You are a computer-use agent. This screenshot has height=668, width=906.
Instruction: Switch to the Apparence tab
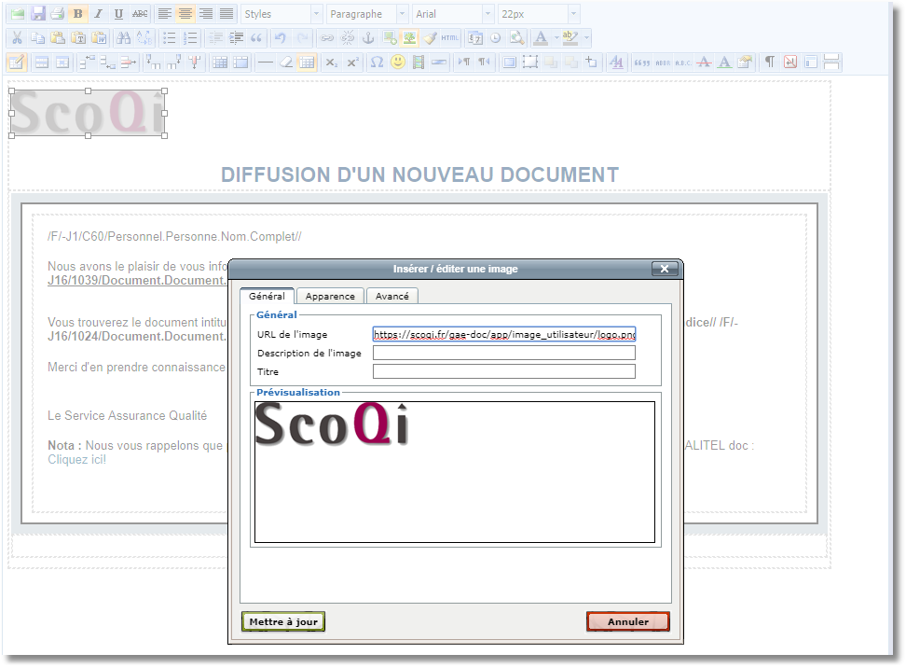(330, 296)
